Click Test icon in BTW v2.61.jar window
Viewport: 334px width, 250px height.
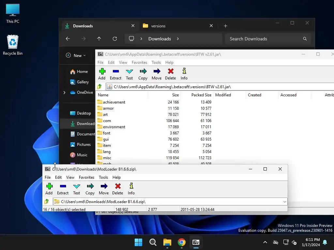pyautogui.click(x=129, y=71)
